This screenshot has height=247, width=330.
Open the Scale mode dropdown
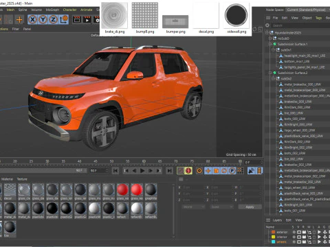pos(221,207)
